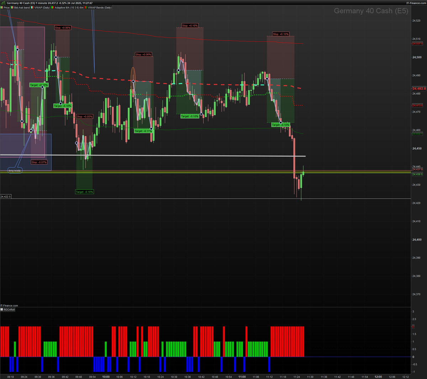Click the VWAP Bands (Daily) color icon
The image size is (427, 379).
(x=86, y=7)
